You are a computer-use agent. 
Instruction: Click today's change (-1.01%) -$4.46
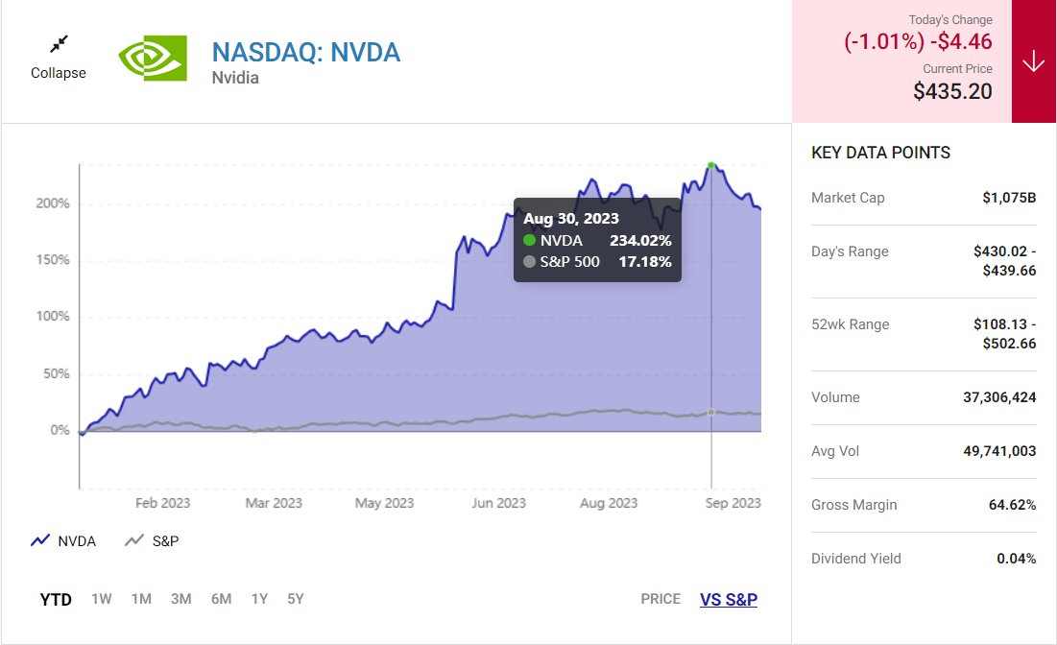pos(918,42)
